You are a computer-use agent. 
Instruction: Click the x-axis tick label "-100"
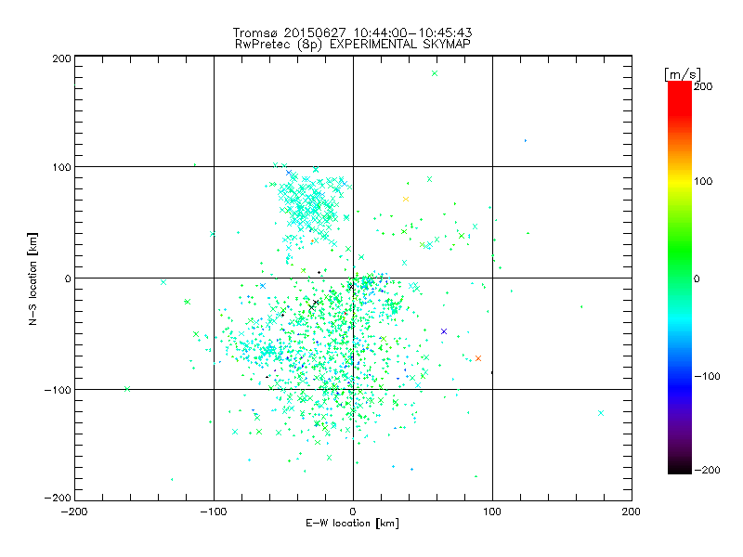(x=214, y=512)
